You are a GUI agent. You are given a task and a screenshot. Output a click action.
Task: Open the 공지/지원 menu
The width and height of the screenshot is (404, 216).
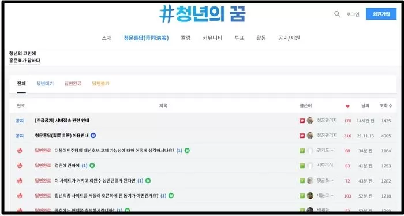pos(289,38)
